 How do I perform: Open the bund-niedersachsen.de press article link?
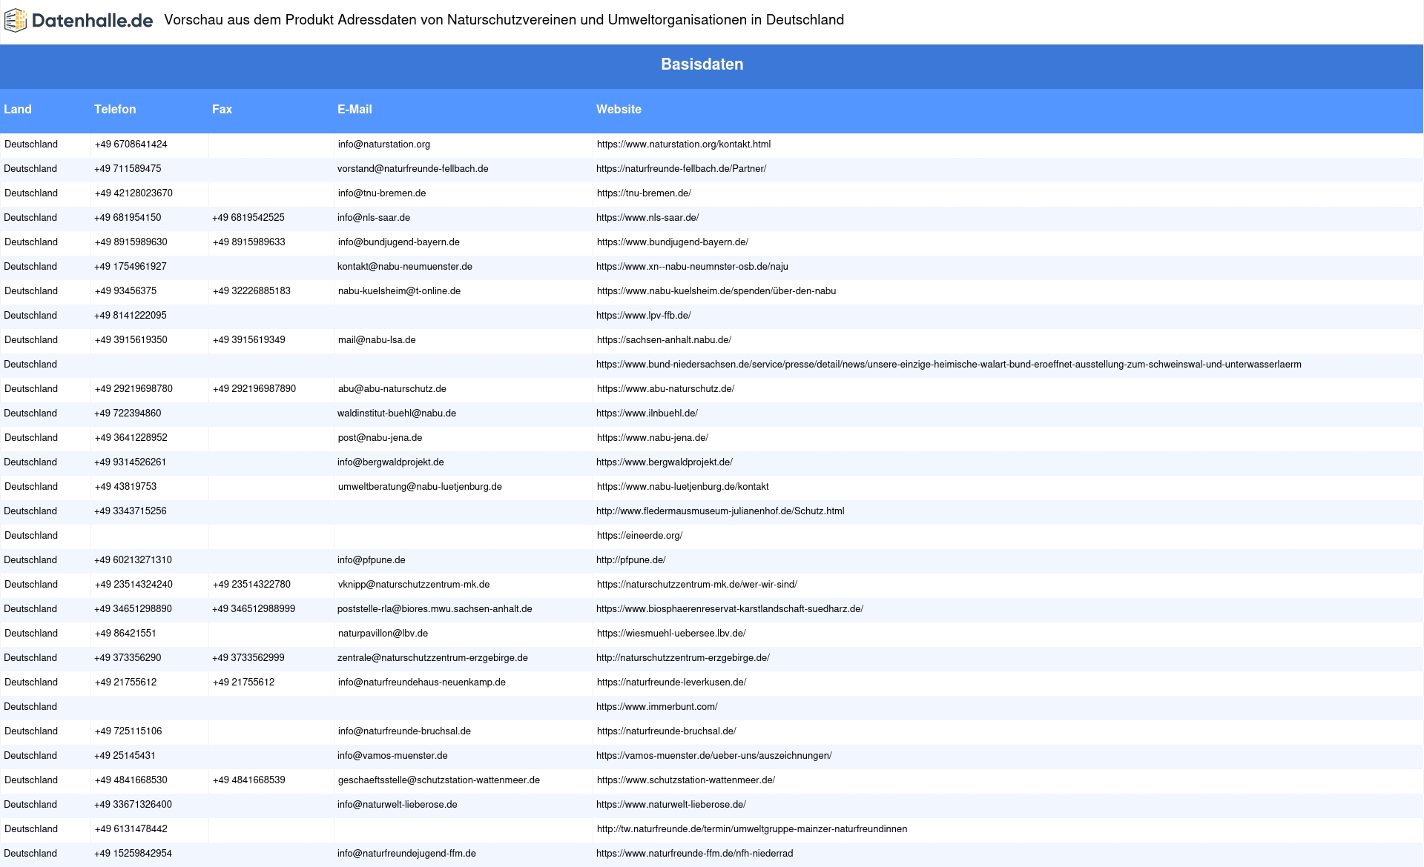click(x=949, y=365)
